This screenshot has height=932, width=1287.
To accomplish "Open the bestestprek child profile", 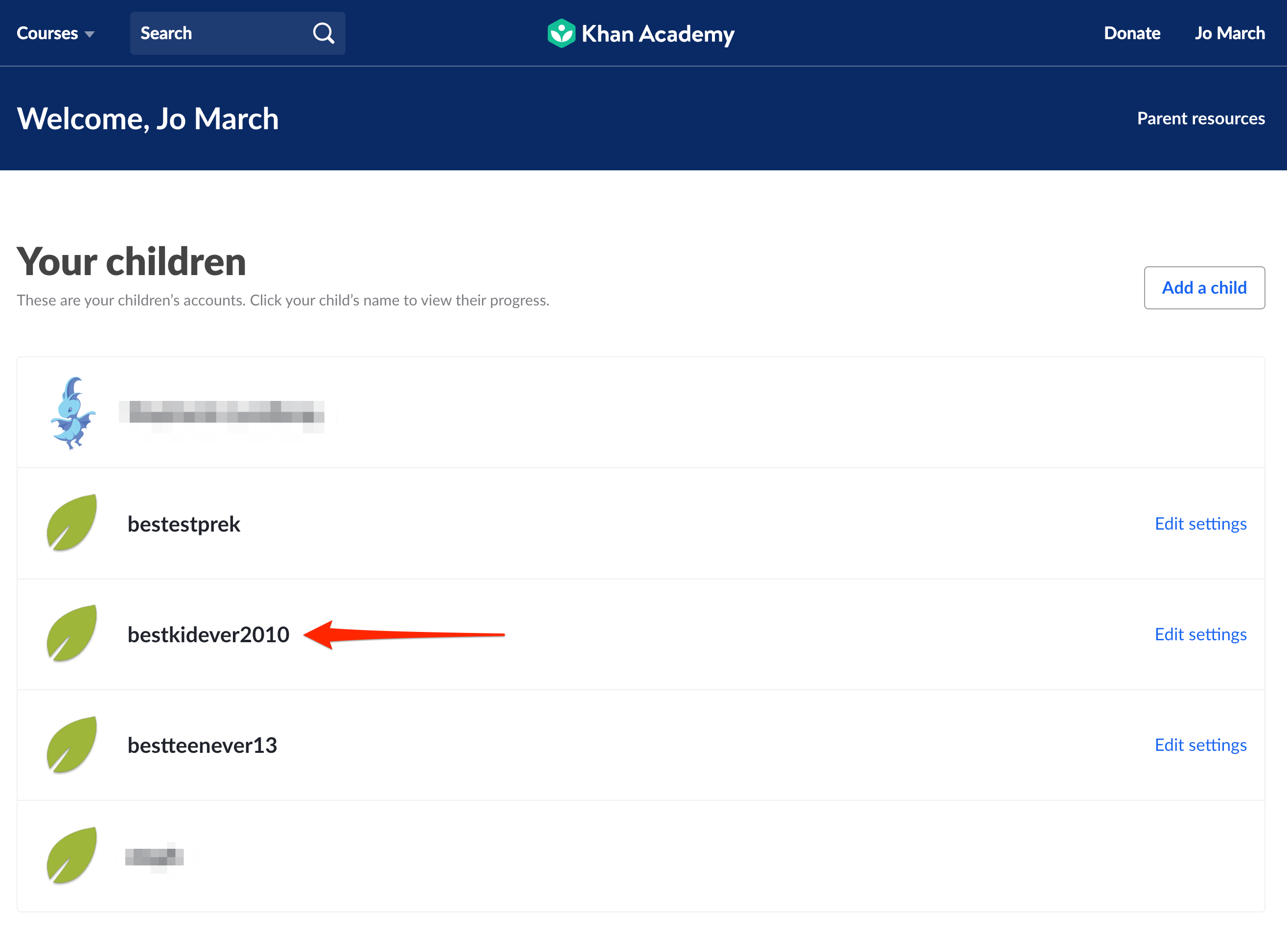I will [184, 524].
